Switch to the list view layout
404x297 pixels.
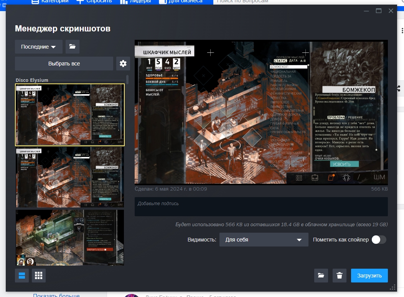pos(22,276)
